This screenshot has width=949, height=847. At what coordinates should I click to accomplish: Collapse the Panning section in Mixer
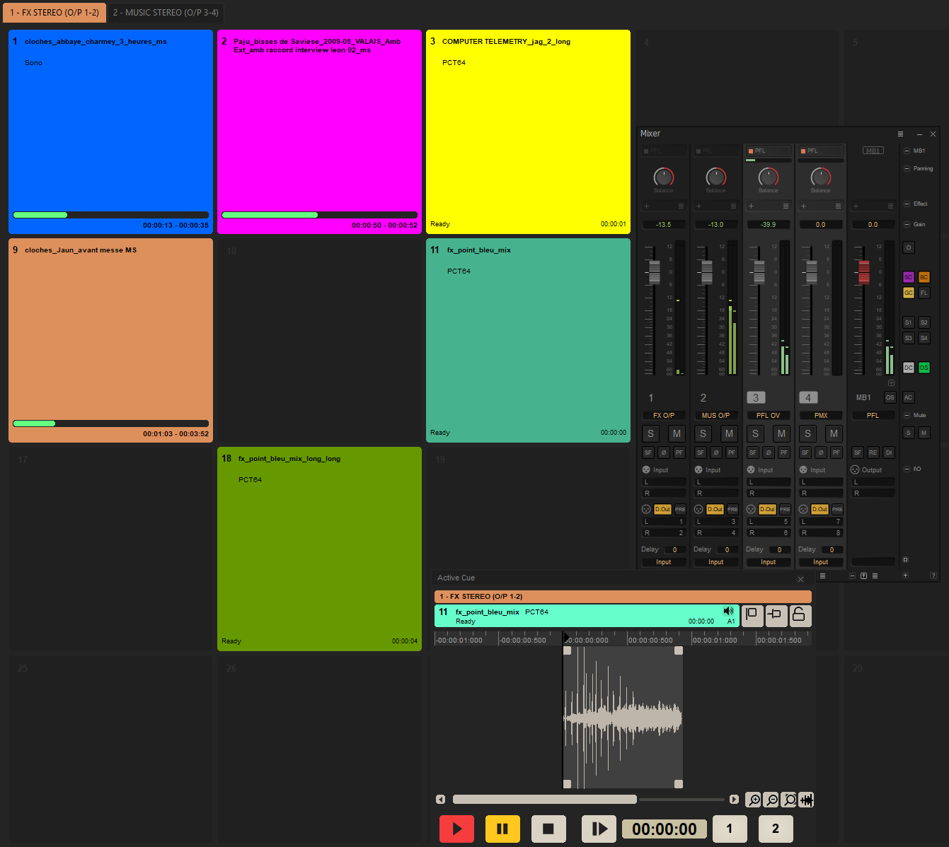coord(907,169)
